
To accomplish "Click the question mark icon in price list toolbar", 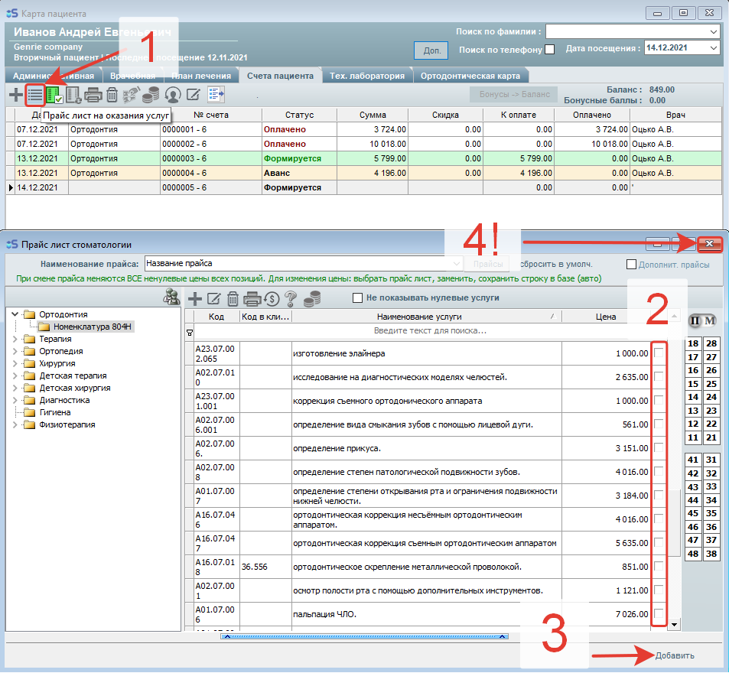I will (x=291, y=298).
